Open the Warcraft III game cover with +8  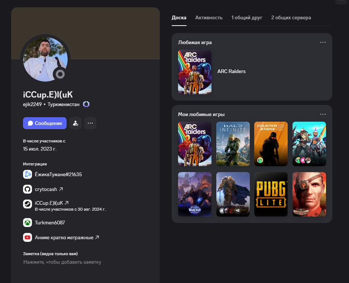tap(233, 194)
